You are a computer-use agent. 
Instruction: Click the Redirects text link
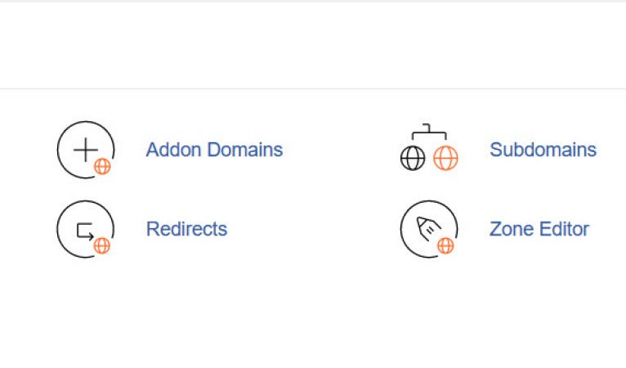(186, 229)
